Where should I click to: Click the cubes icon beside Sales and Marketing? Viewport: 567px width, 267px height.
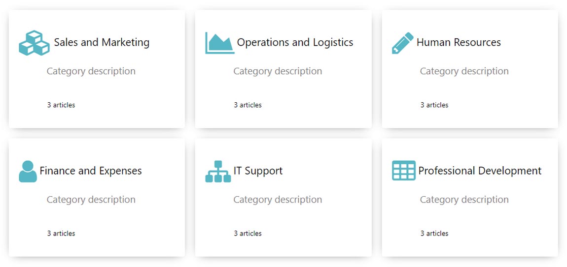pos(34,43)
